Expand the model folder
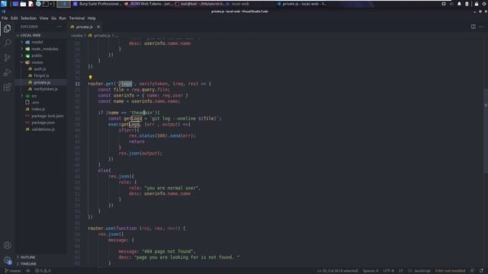This screenshot has height=274, width=488. (41, 42)
